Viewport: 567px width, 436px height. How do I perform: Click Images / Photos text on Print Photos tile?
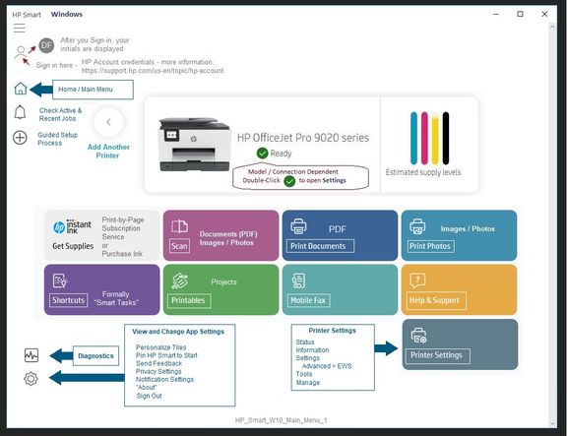(468, 229)
